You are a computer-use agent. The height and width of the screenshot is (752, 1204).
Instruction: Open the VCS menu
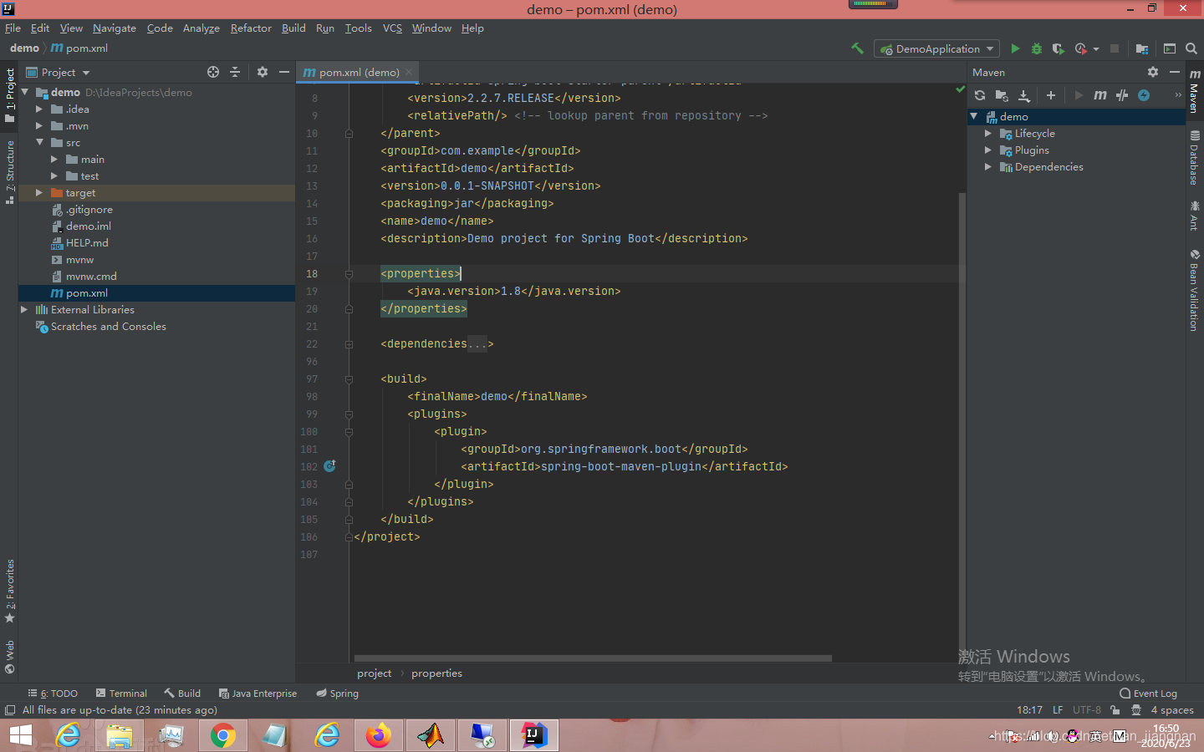[392, 28]
